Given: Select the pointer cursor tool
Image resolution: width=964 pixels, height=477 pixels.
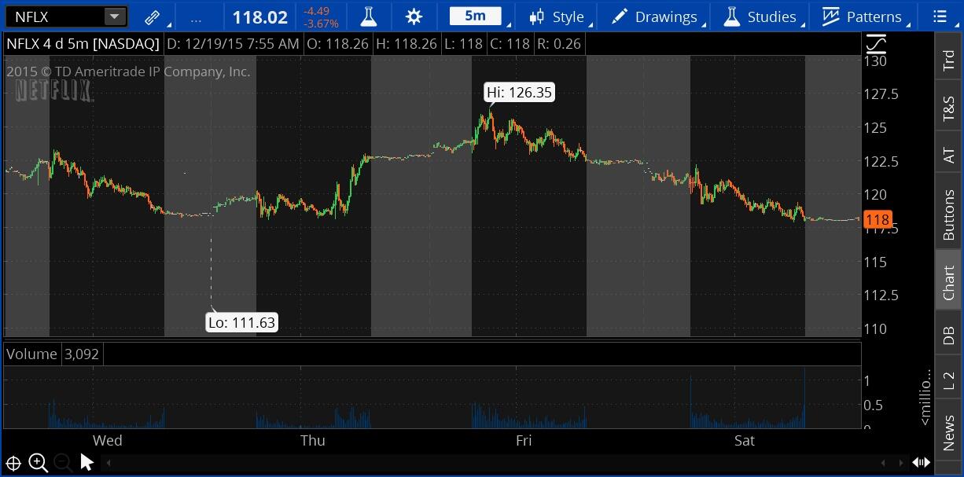Looking at the screenshot, I should coord(87,462).
